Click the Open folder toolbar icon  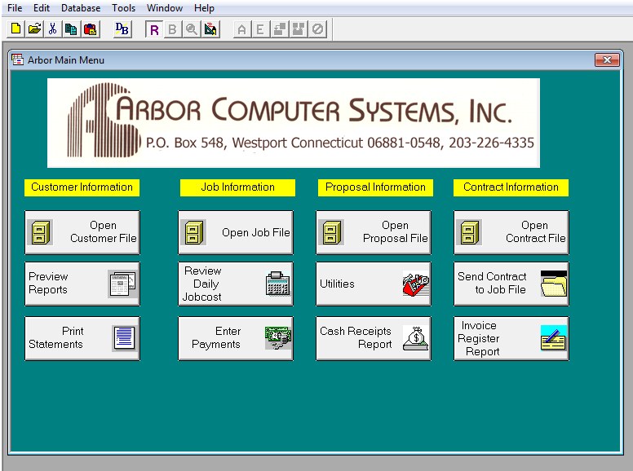pos(34,29)
